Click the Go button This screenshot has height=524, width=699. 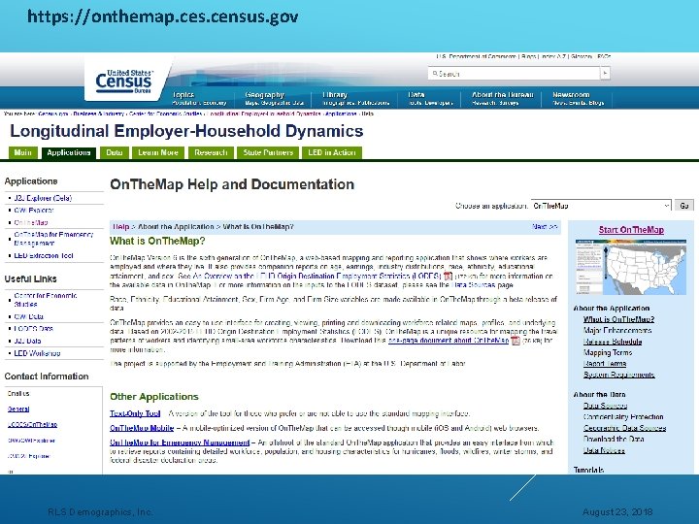pos(684,206)
